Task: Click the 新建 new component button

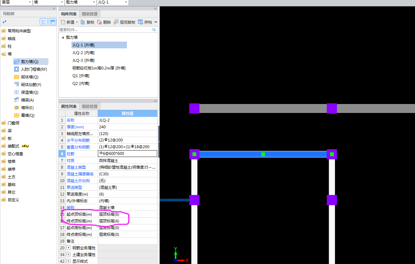Action: (x=67, y=22)
